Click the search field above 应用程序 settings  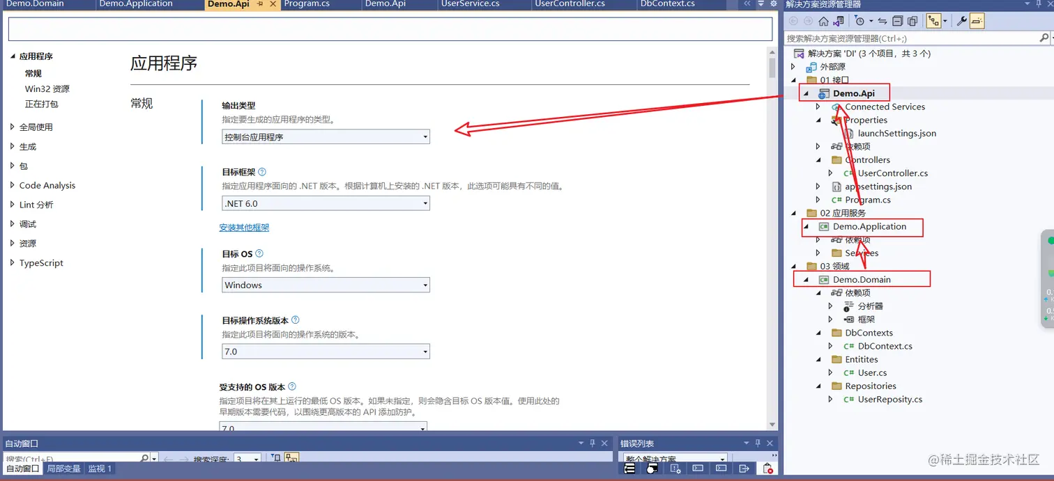point(390,29)
